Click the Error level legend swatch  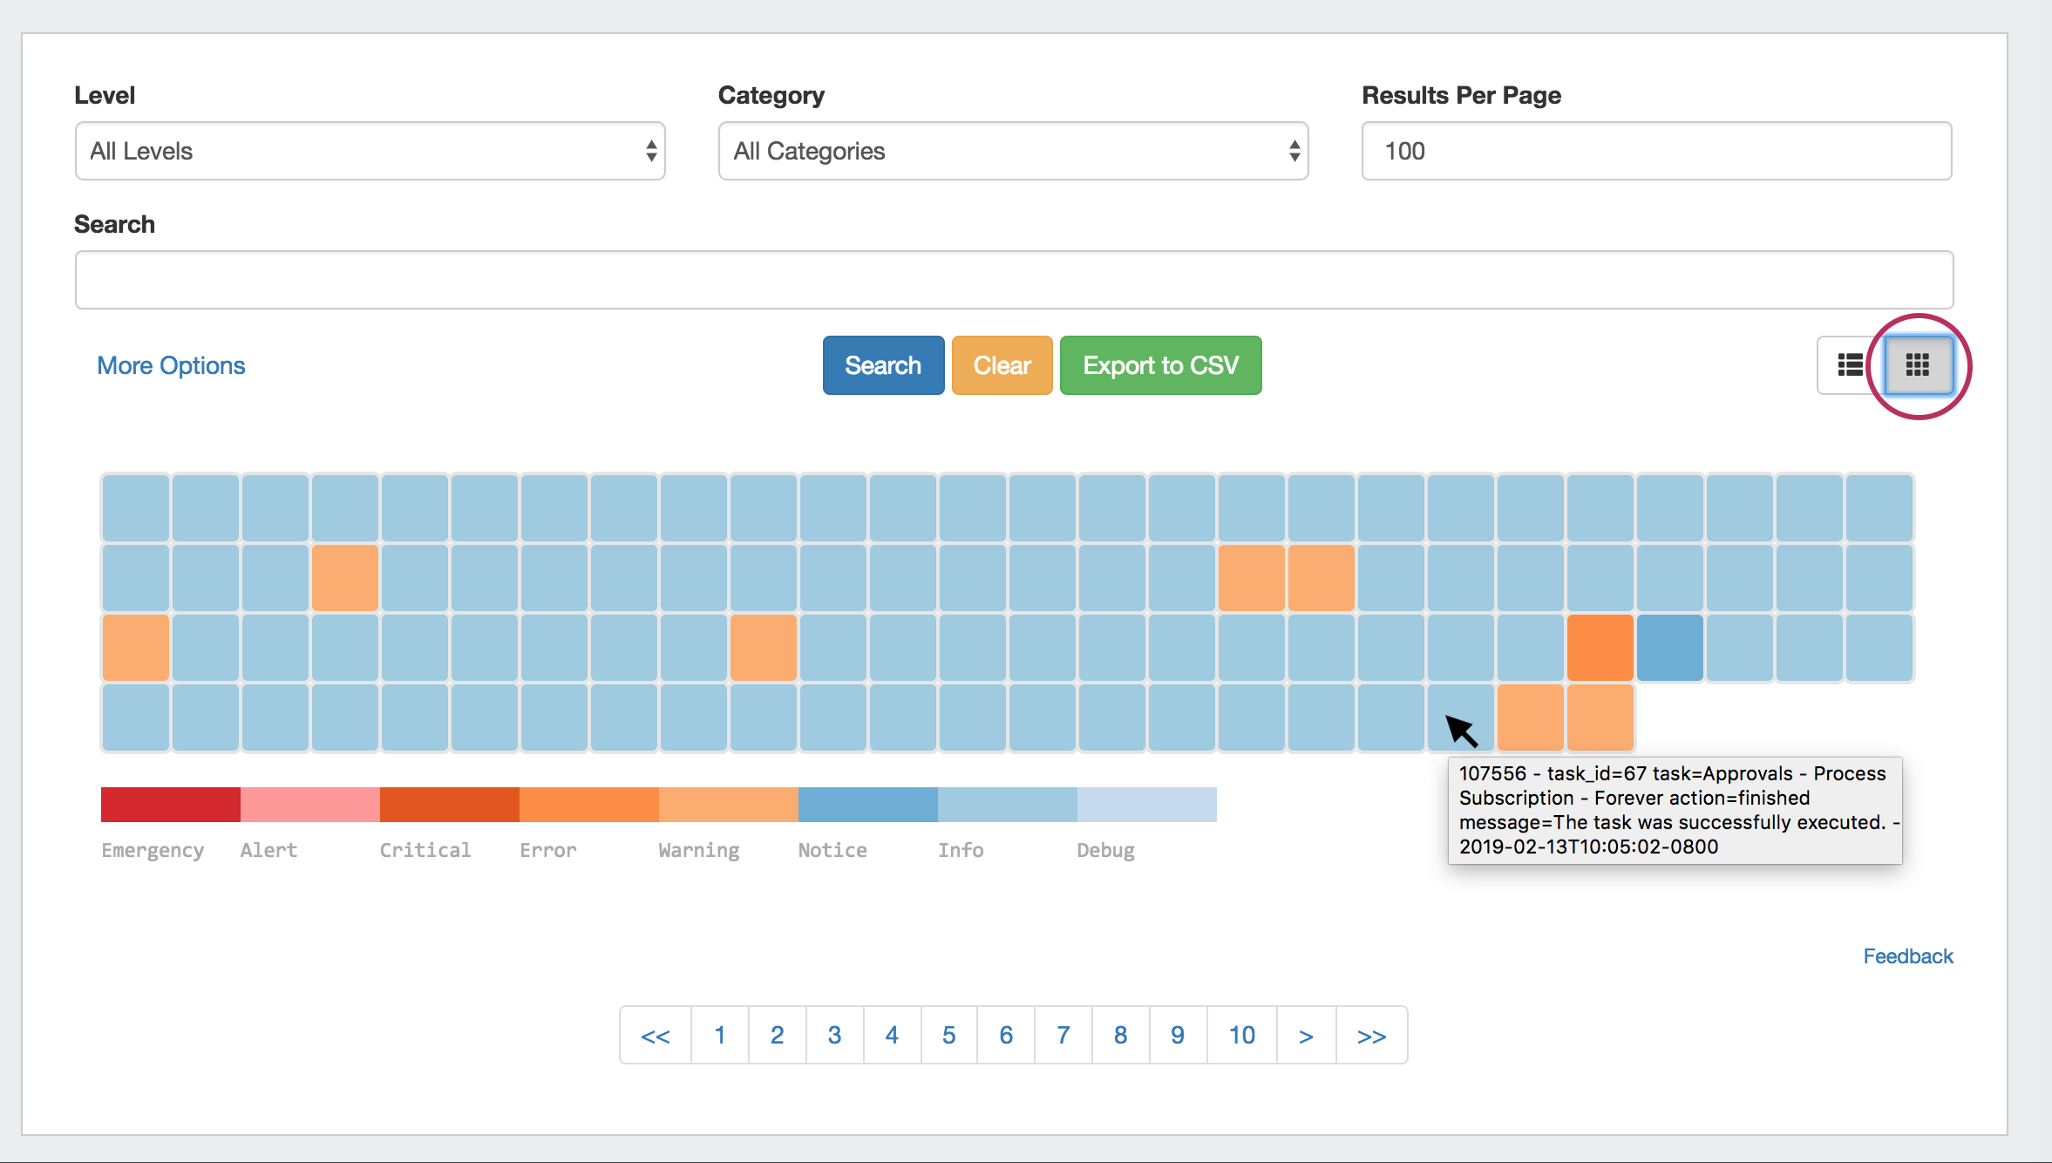pyautogui.click(x=588, y=804)
